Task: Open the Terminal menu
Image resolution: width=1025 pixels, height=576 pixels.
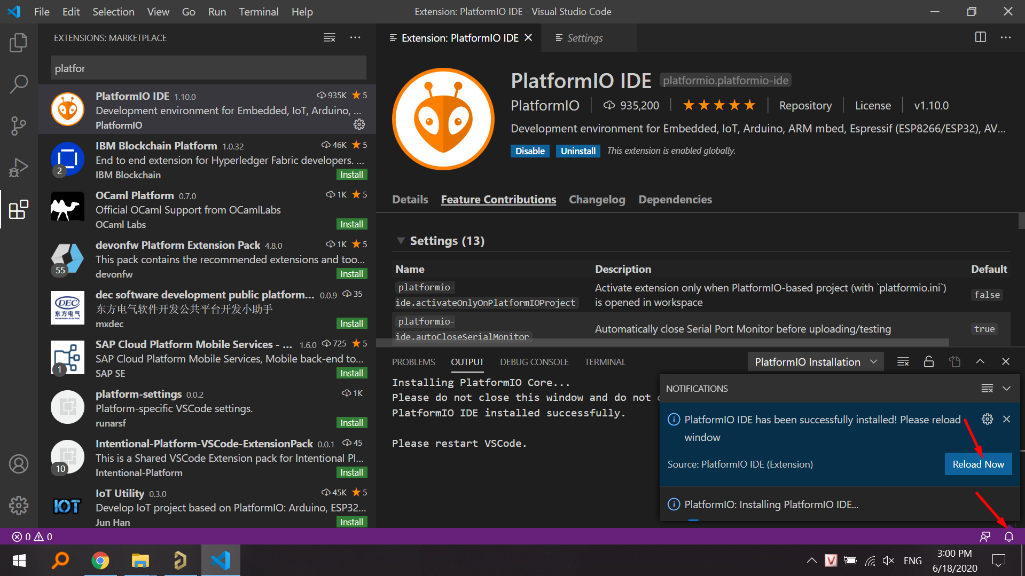Action: tap(259, 11)
